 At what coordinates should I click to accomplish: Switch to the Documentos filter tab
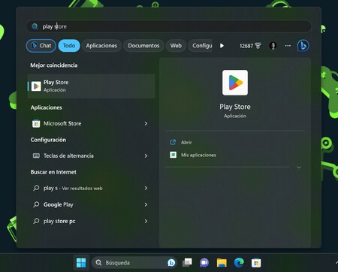pyautogui.click(x=143, y=46)
